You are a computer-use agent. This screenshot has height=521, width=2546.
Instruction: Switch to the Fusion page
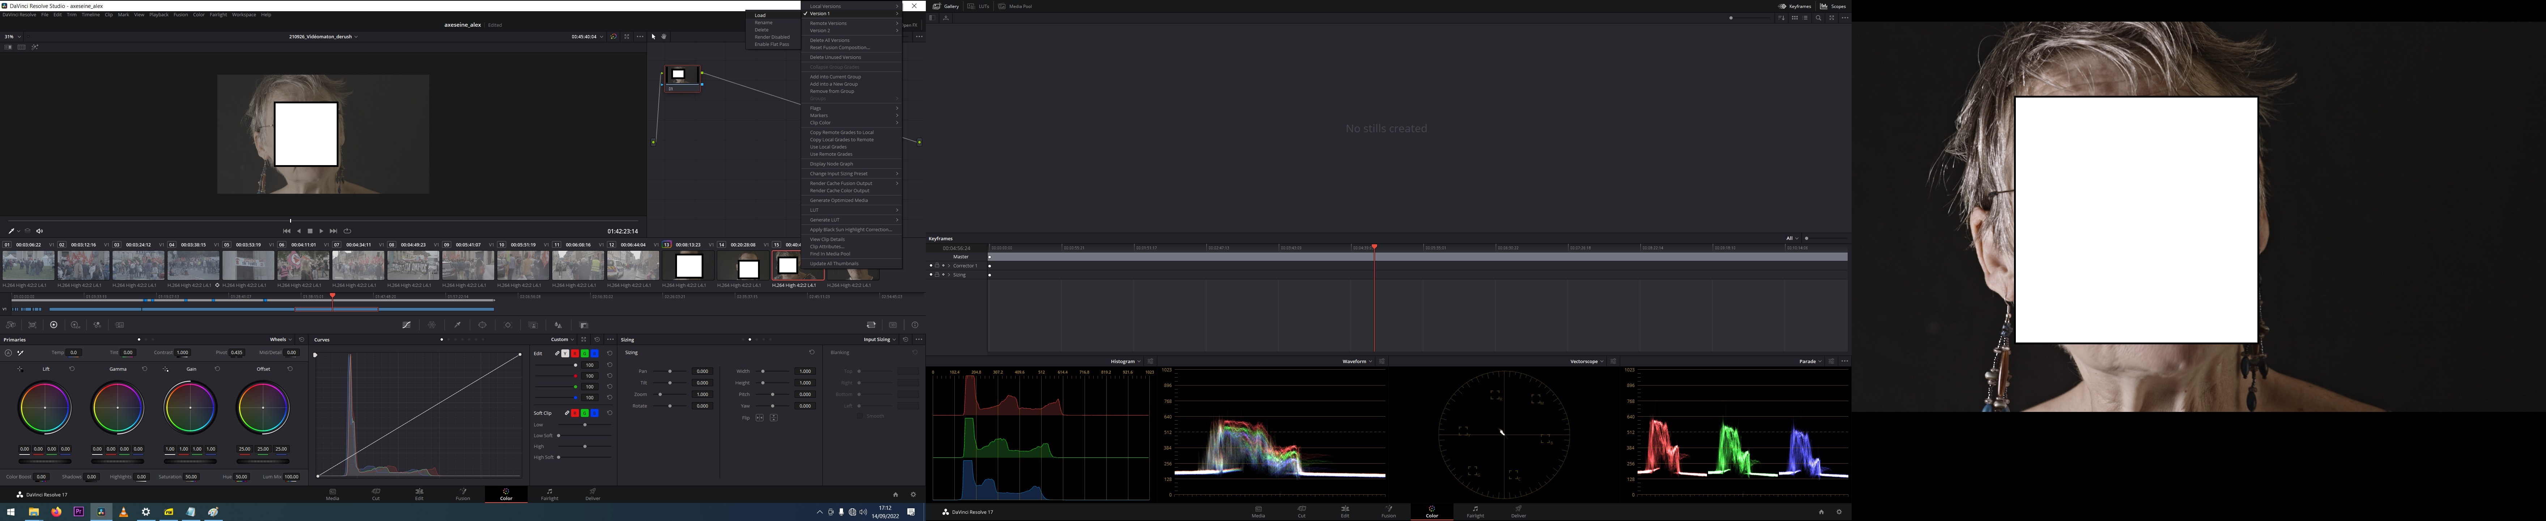click(463, 494)
